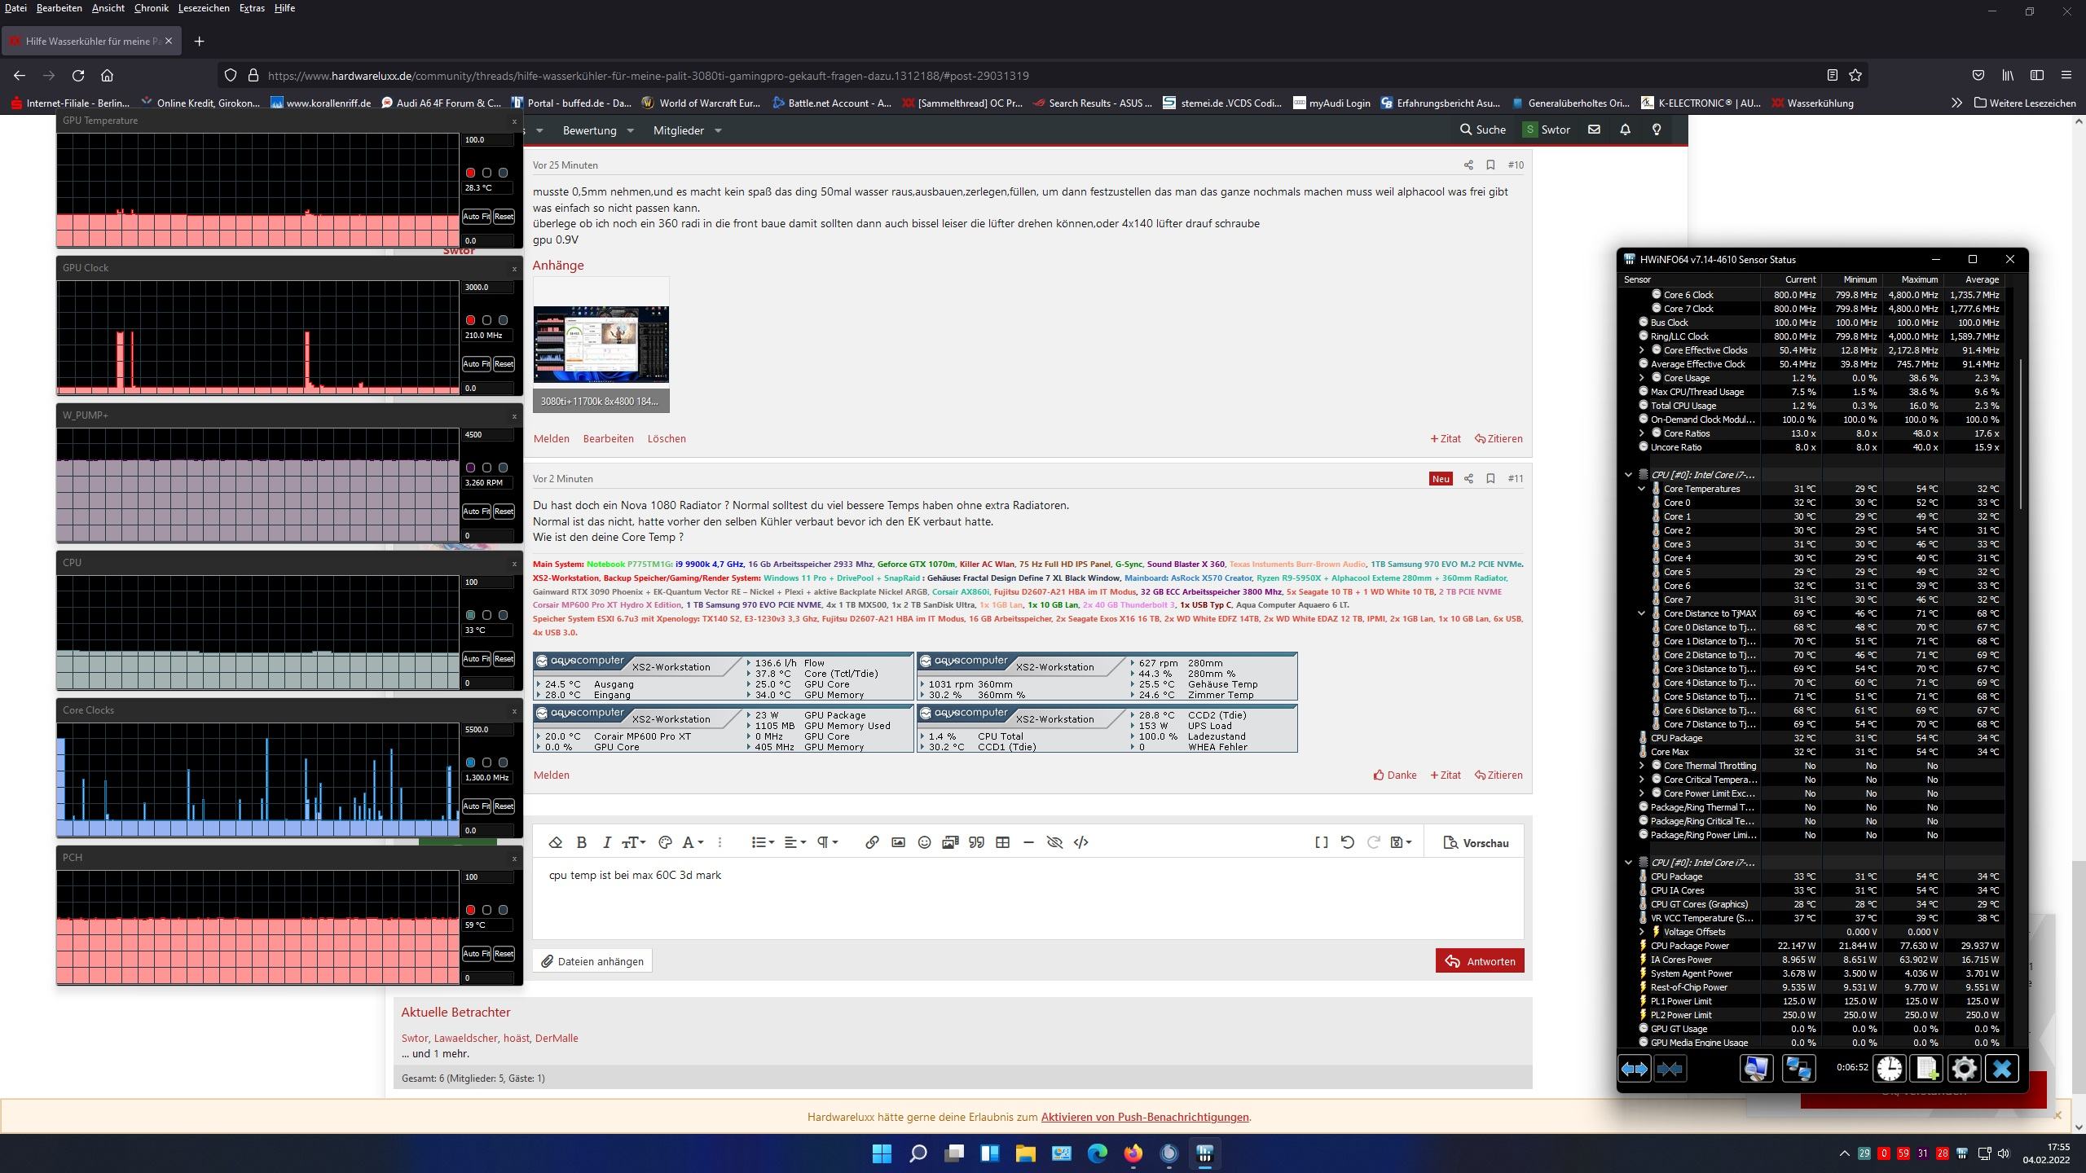Toggle BB code mode brackets icon
2086x1173 pixels.
(x=1322, y=842)
